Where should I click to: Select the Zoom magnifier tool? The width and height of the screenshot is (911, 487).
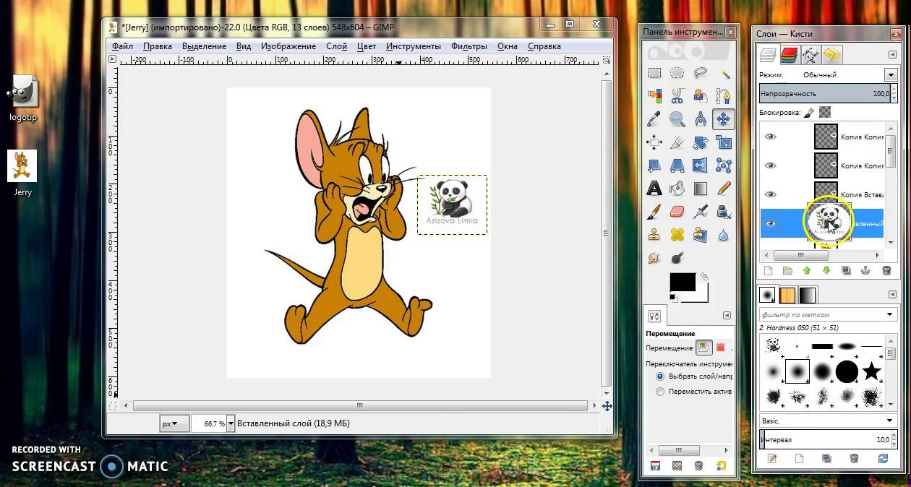(677, 118)
